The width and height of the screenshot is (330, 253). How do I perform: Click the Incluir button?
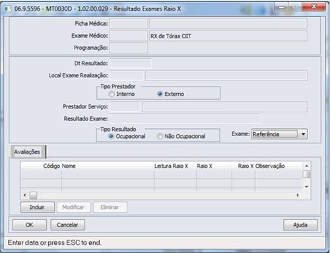(38, 207)
